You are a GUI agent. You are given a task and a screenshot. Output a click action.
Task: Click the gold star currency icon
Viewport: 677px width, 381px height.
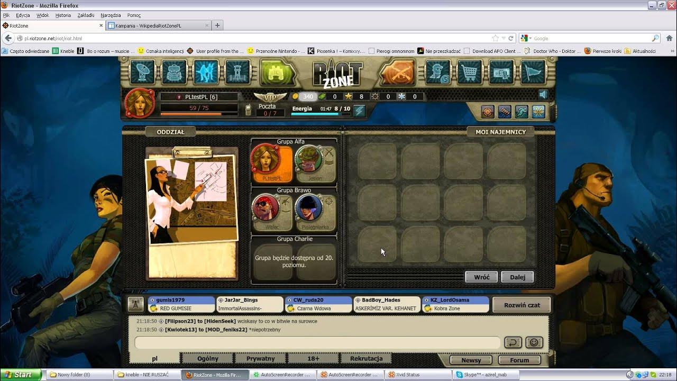(x=349, y=96)
